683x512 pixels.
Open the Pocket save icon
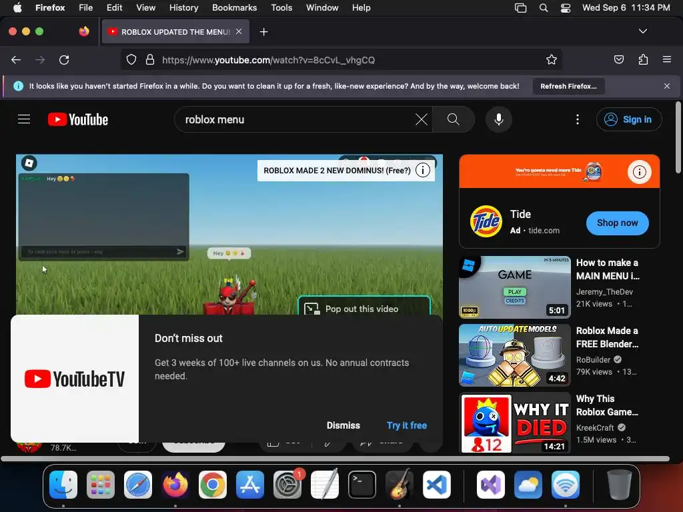[618, 59]
